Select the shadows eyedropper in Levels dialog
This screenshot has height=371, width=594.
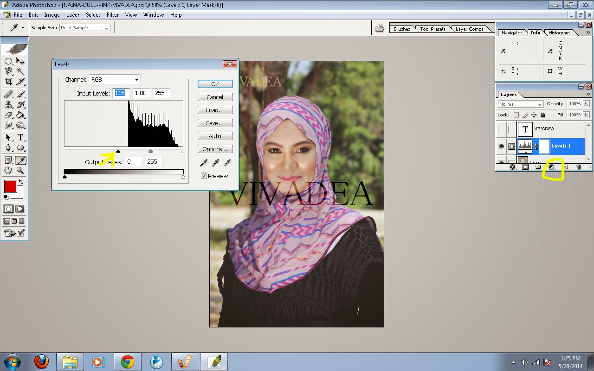coord(204,163)
